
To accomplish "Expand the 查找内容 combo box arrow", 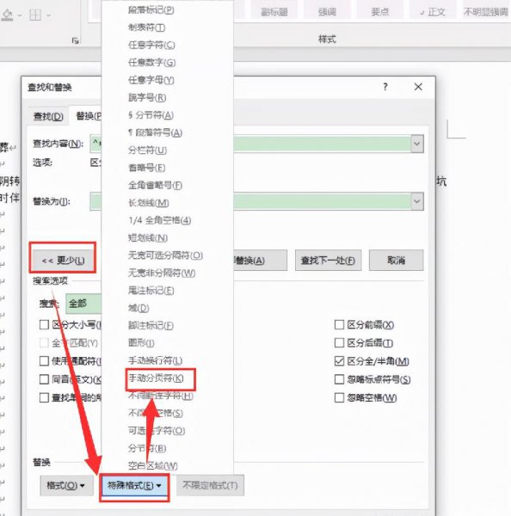I will (x=417, y=144).
